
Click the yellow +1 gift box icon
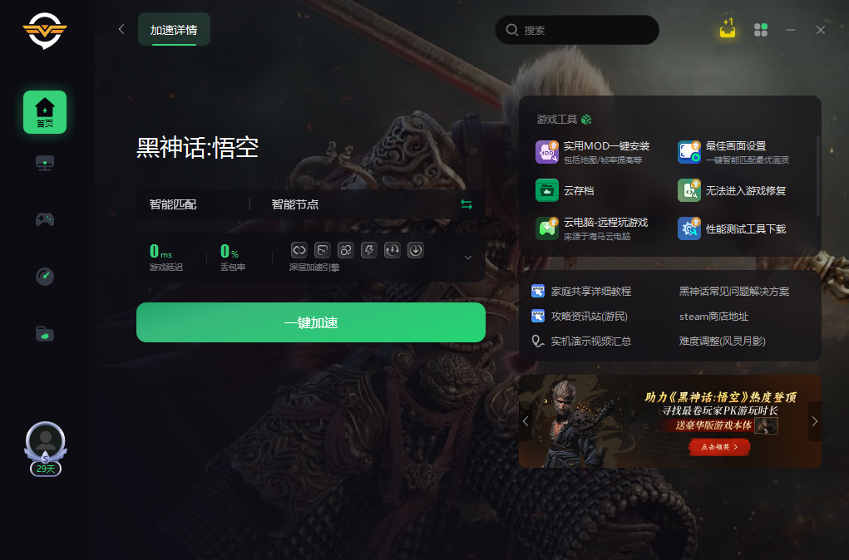coord(727,29)
